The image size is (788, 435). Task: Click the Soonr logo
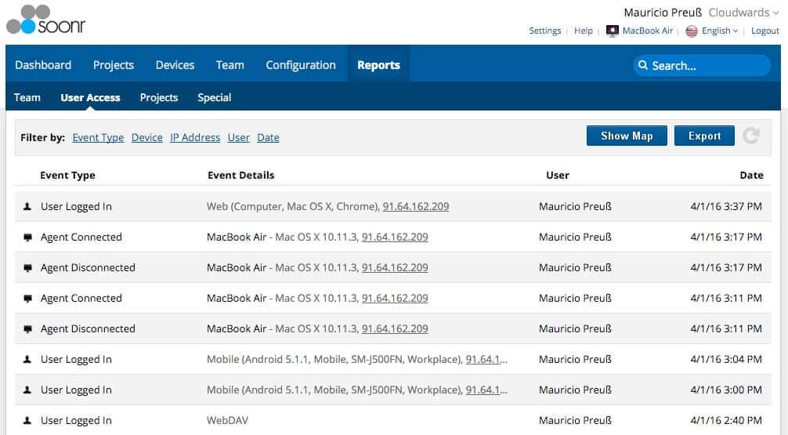point(45,20)
